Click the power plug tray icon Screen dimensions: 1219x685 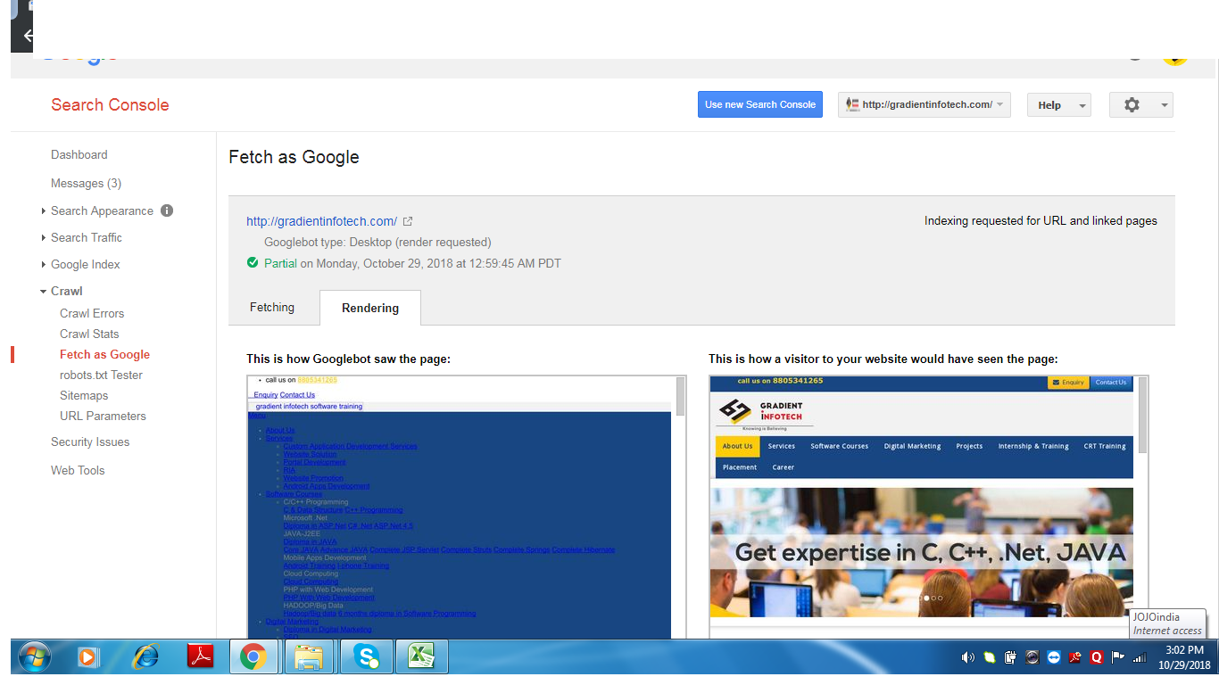pyautogui.click(x=1011, y=657)
